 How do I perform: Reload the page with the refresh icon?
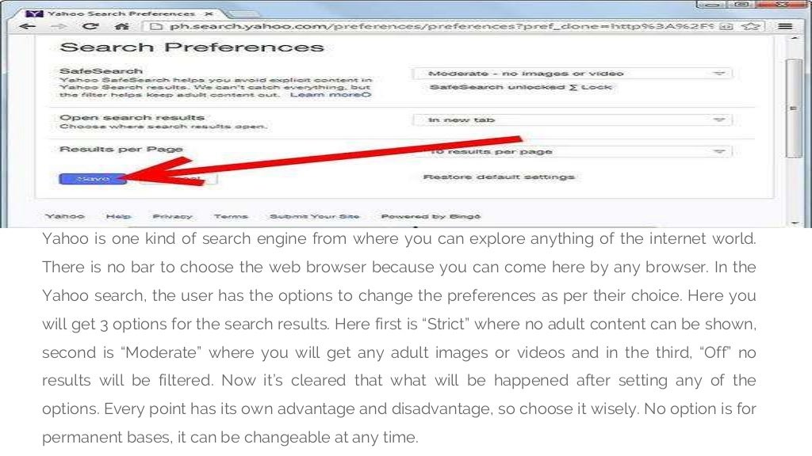pos(90,26)
